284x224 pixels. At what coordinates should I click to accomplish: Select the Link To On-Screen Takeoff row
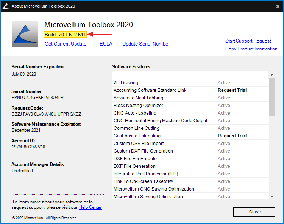(x=190, y=181)
